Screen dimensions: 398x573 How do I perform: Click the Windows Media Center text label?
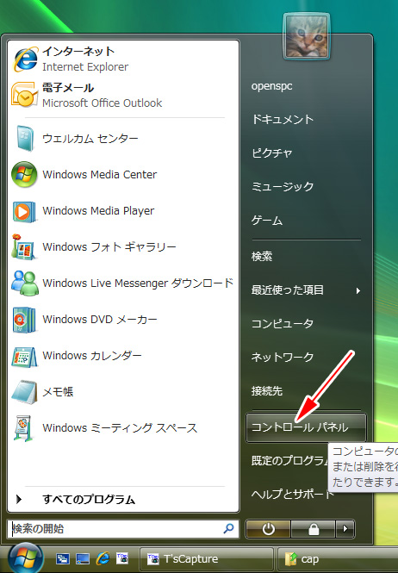click(99, 174)
